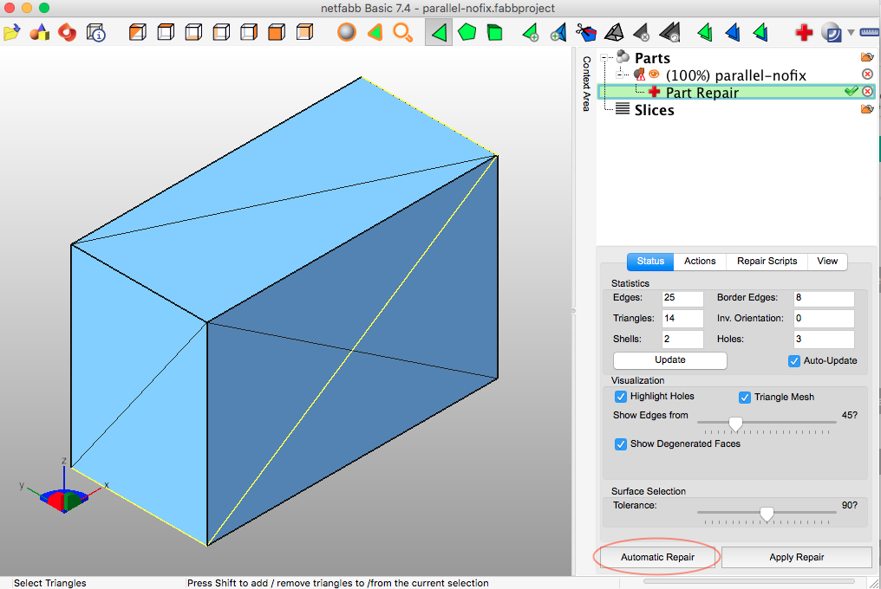The width and height of the screenshot is (881, 589).
Task: Select the top view cube icon
Action: (x=165, y=33)
